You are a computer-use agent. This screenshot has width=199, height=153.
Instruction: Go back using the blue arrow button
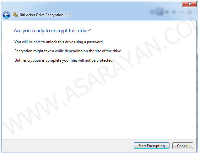point(6,15)
